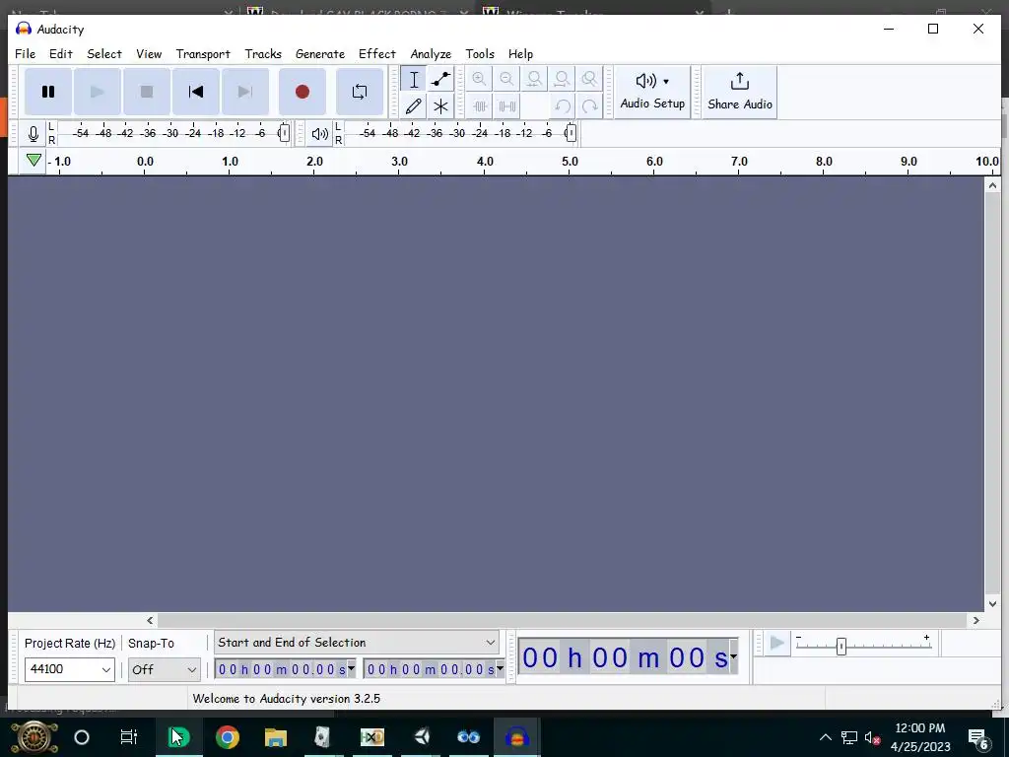The height and width of the screenshot is (757, 1009).
Task: Open the notification center in system tray
Action: pyautogui.click(x=978, y=738)
